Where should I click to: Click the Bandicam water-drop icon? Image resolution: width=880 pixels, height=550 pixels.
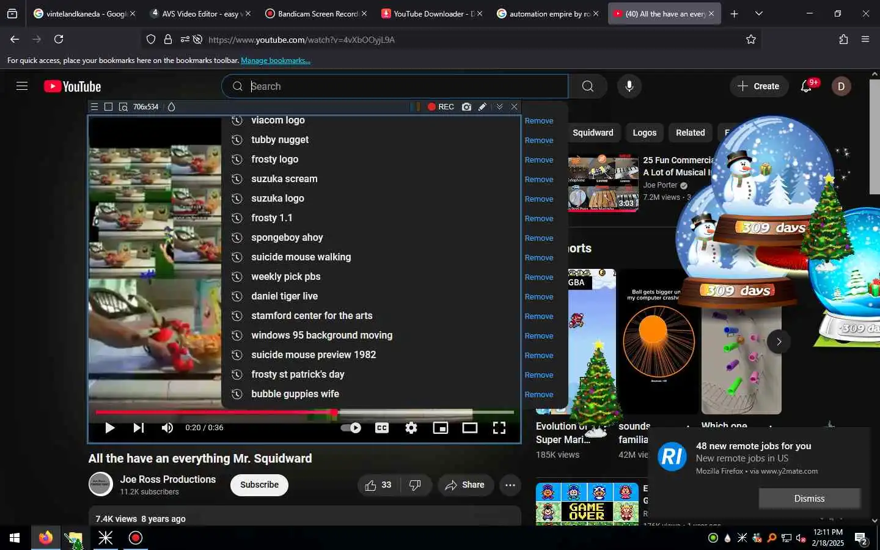coord(172,107)
